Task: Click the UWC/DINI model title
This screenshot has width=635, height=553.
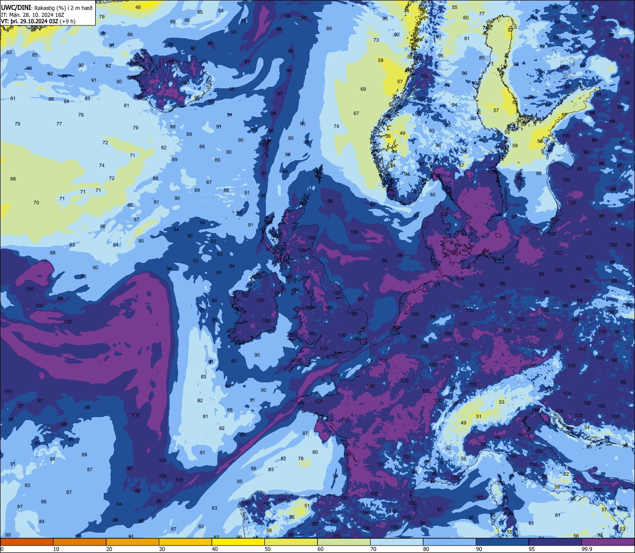Action: 16,7
